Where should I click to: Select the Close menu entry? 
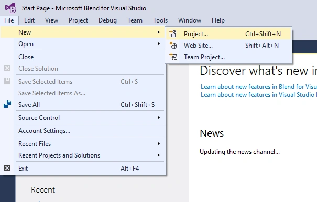(x=83, y=57)
